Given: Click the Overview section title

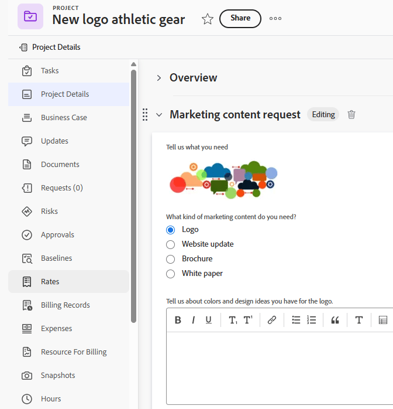Looking at the screenshot, I should coord(194,78).
